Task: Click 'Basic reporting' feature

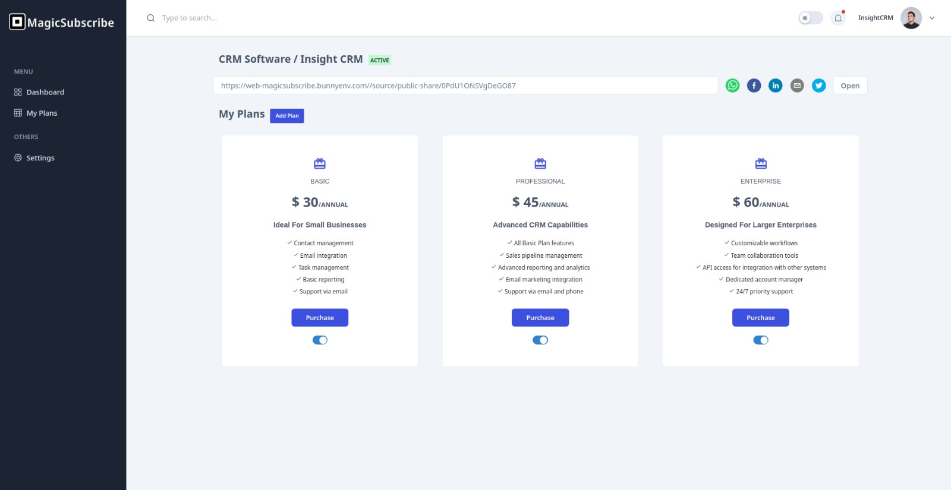Action: [x=323, y=279]
